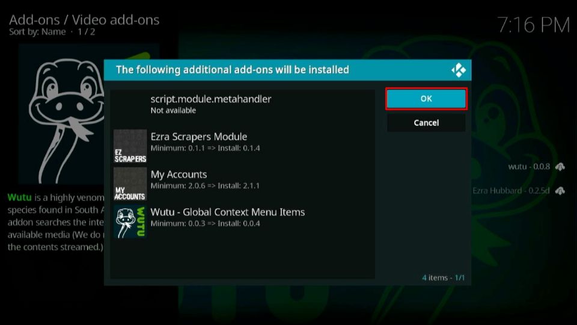The height and width of the screenshot is (325, 577).
Task: Click the 'Not available' status text
Action: (x=173, y=111)
